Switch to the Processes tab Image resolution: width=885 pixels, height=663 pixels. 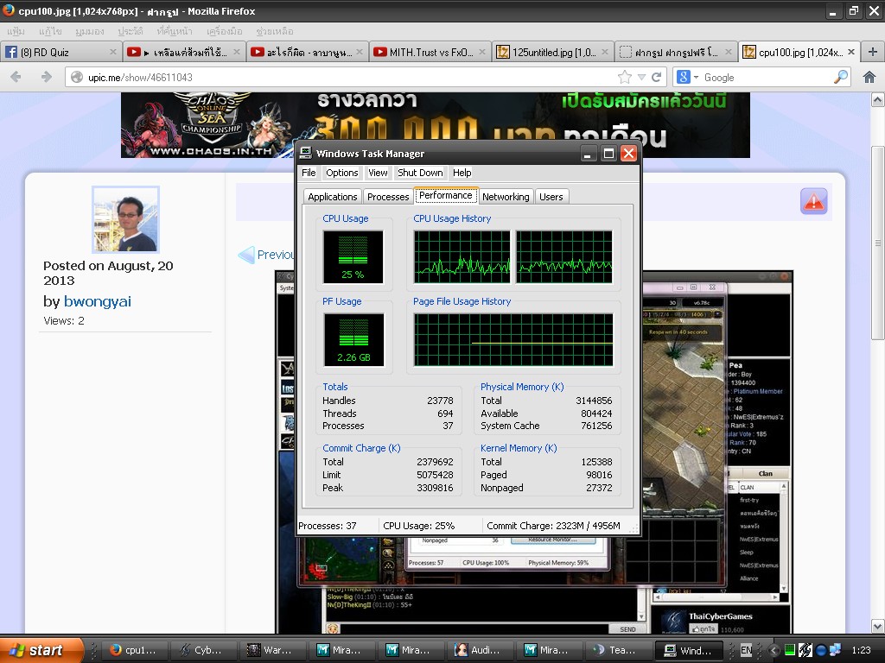[388, 197]
